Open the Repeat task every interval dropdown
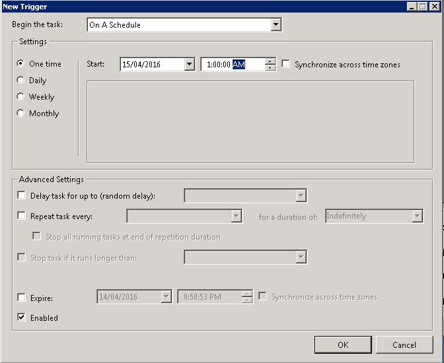 point(236,216)
